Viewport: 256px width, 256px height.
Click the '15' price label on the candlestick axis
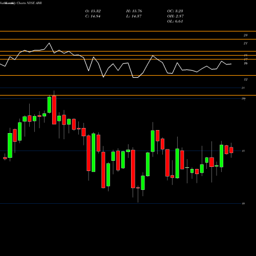[x=243, y=151]
